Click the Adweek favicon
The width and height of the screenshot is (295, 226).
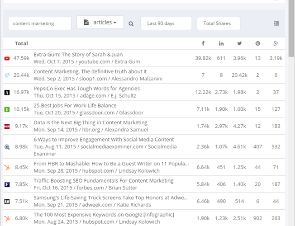(x=7, y=202)
